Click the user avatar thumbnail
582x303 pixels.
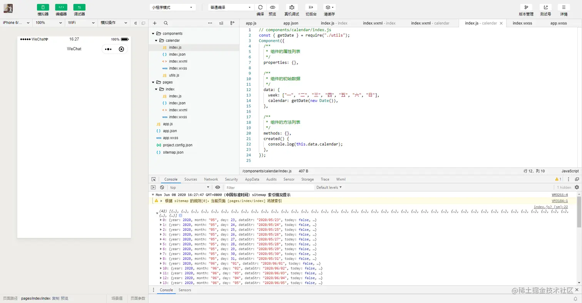(x=8, y=8)
